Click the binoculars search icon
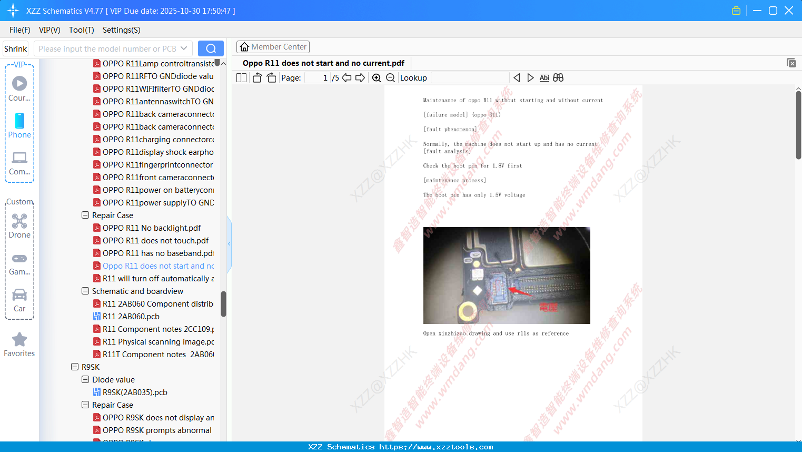Screen dimensions: 802x452 (558, 78)
